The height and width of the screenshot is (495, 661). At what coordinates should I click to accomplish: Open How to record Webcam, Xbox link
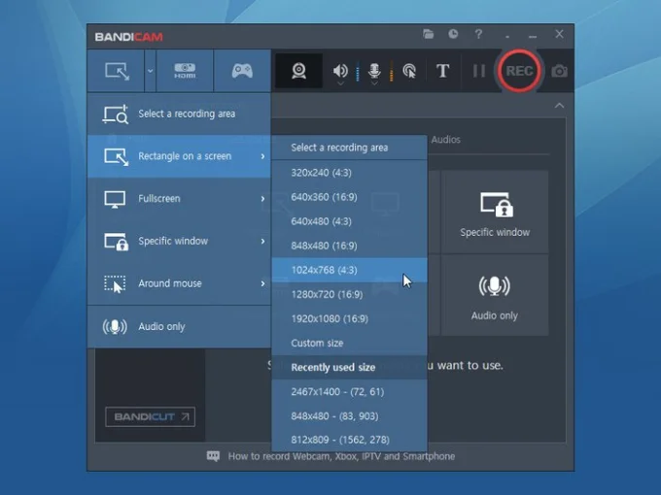tap(341, 456)
